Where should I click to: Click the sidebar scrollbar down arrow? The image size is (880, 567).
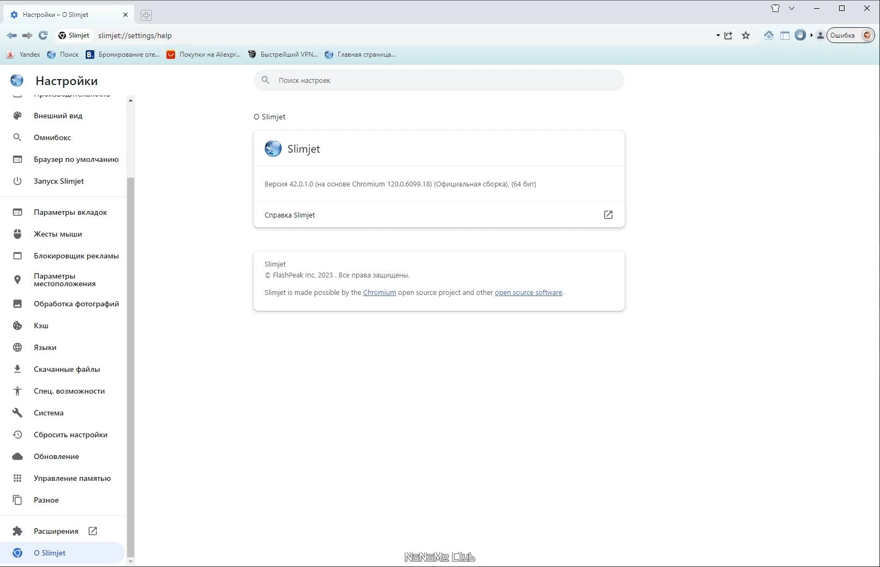point(130,561)
